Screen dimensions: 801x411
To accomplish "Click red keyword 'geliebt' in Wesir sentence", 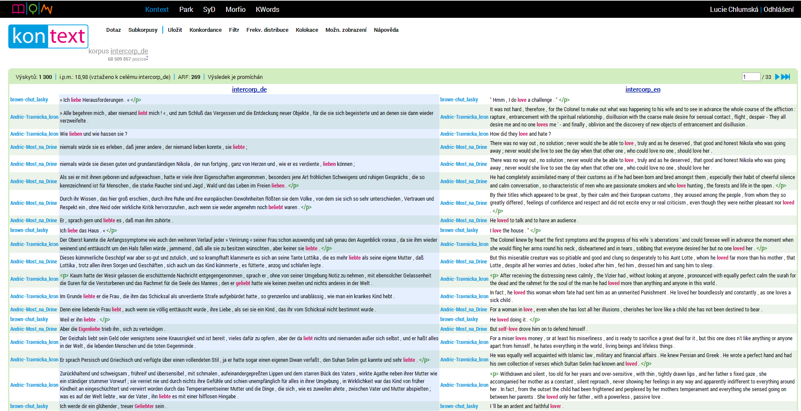I will click(x=243, y=283).
